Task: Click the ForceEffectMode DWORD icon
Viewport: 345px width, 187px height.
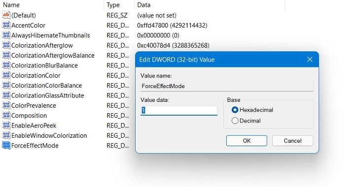Action: pyautogui.click(x=6, y=146)
